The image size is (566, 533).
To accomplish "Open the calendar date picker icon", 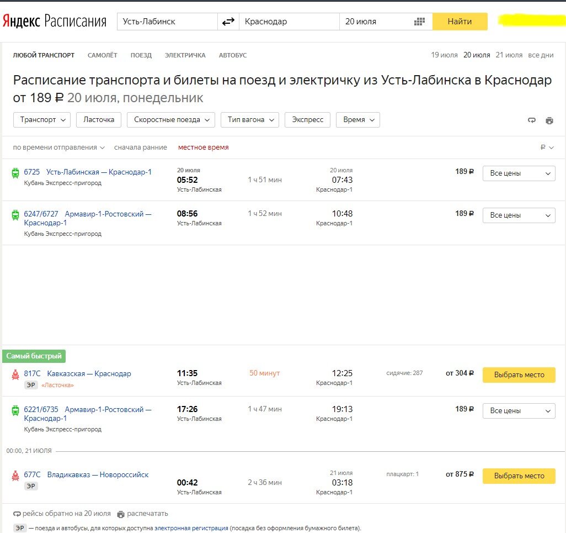I will (419, 22).
